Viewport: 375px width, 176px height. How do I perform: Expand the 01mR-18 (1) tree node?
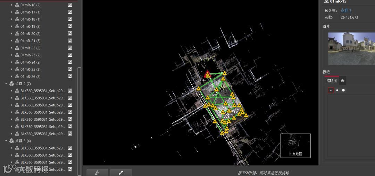[11, 19]
